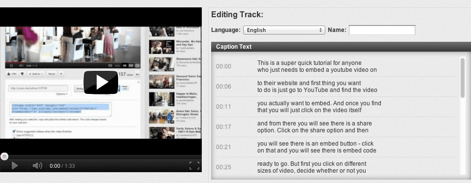
Task: Select the caption at timestamp 00:06
Action: [335, 87]
